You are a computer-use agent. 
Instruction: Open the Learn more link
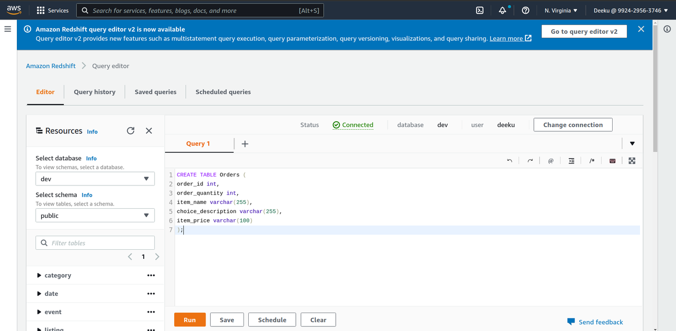(511, 38)
